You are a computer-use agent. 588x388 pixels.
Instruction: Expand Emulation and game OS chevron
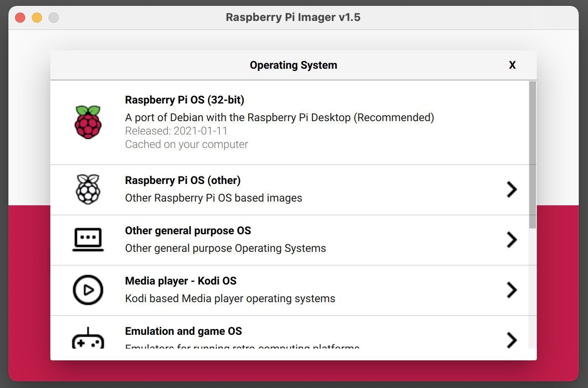pos(512,340)
